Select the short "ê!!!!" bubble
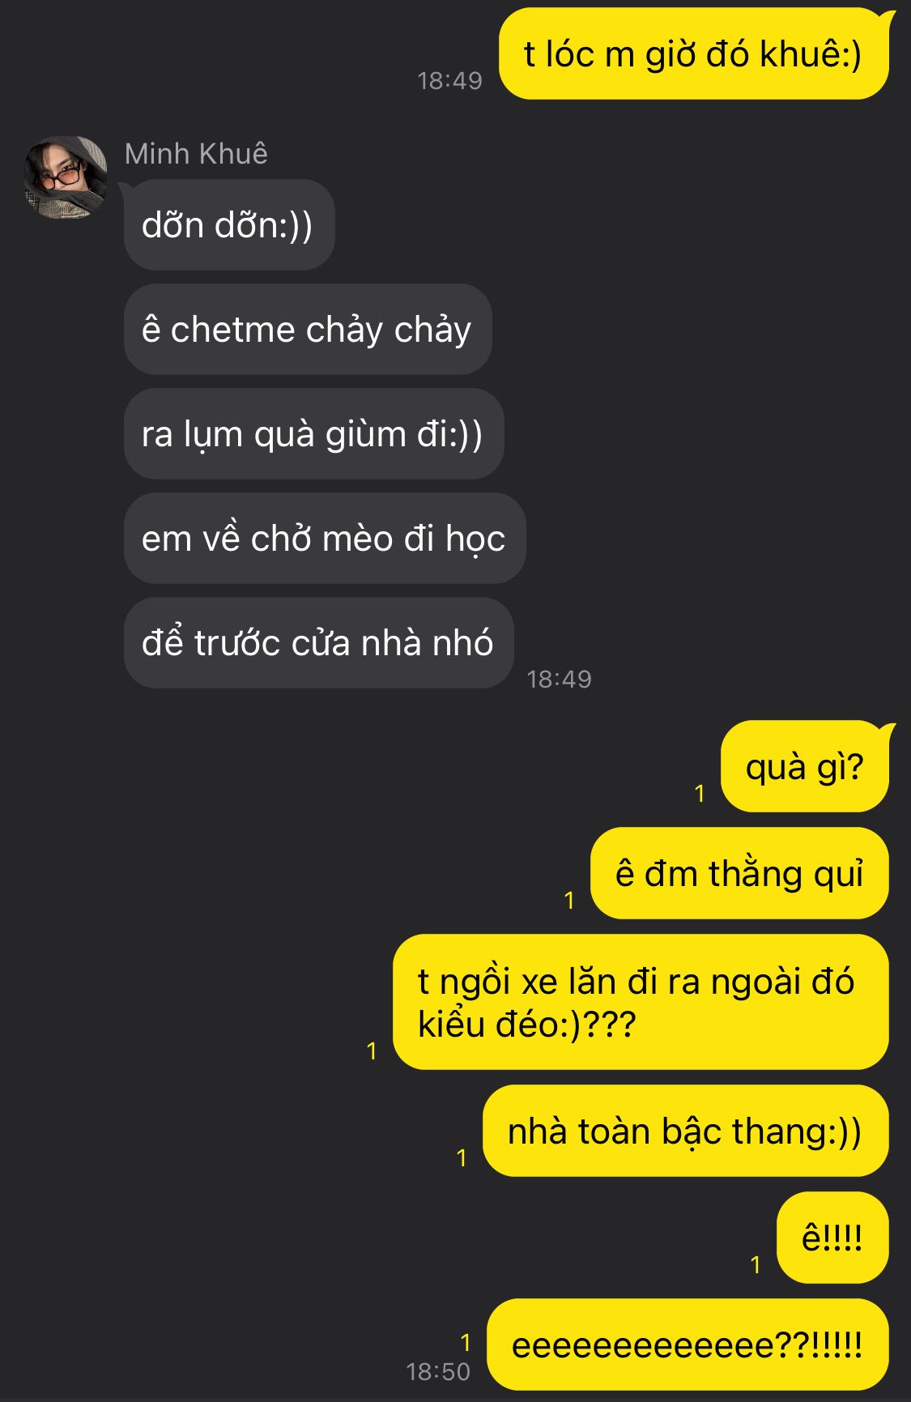The height and width of the screenshot is (1402, 911). 832,1238
